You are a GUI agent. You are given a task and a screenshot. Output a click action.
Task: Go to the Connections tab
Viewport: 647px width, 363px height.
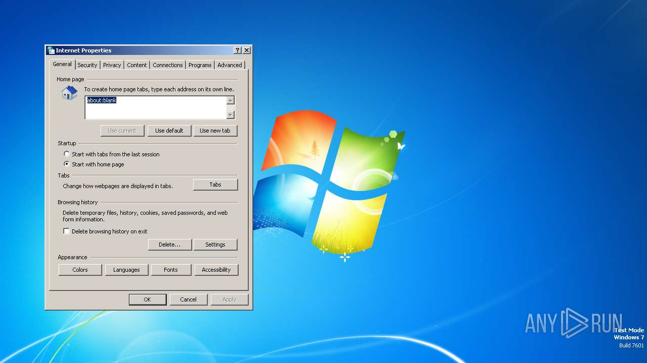click(x=168, y=65)
